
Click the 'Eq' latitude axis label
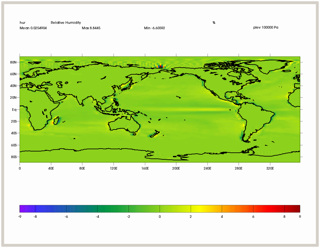tap(14, 110)
